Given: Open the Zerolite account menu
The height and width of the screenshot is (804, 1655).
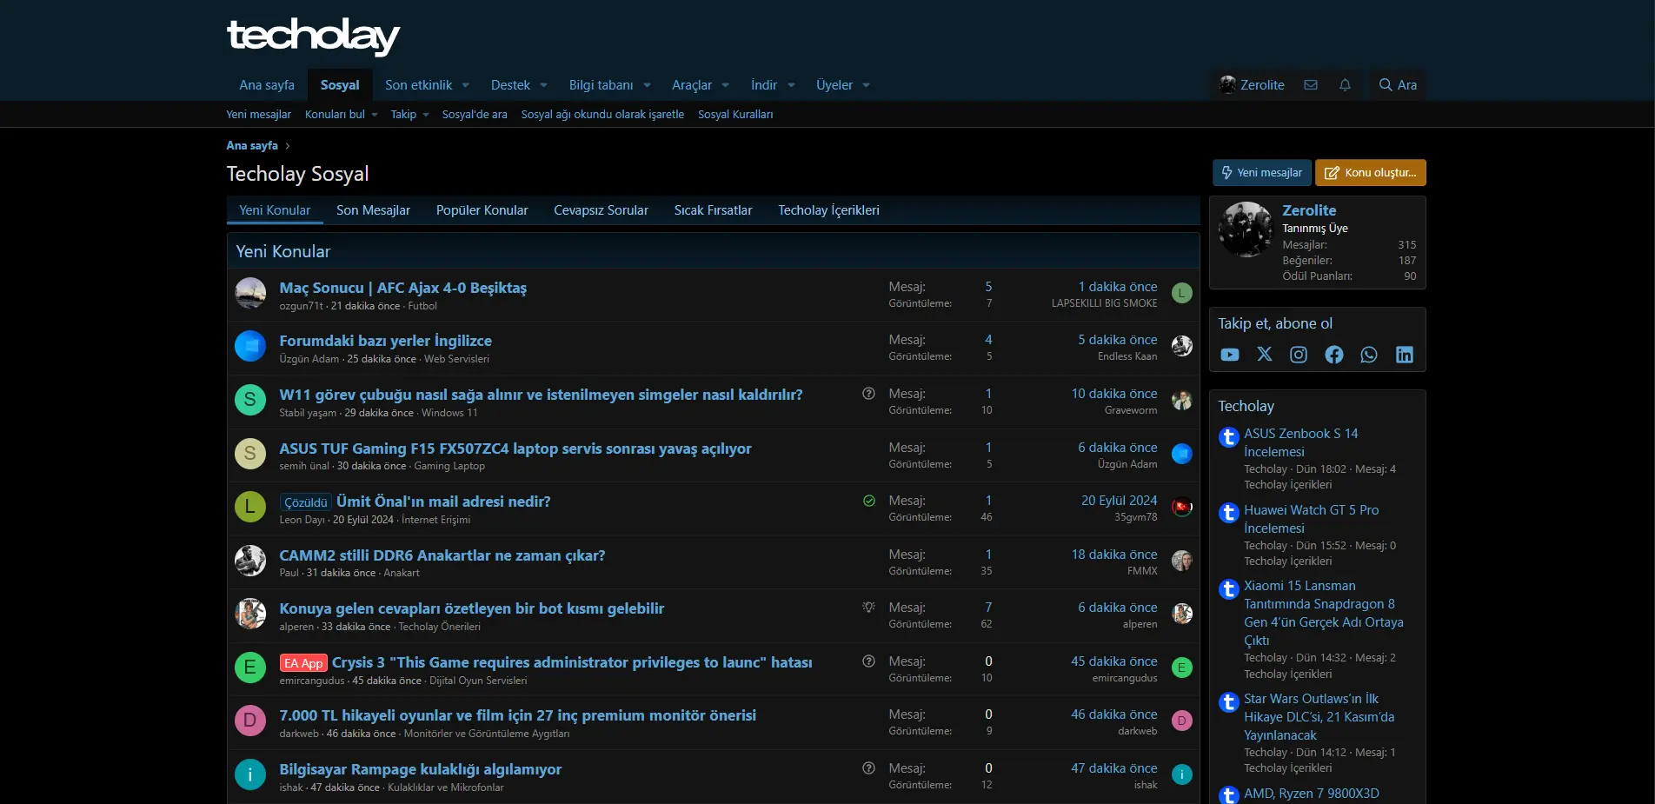Looking at the screenshot, I should pyautogui.click(x=1252, y=85).
